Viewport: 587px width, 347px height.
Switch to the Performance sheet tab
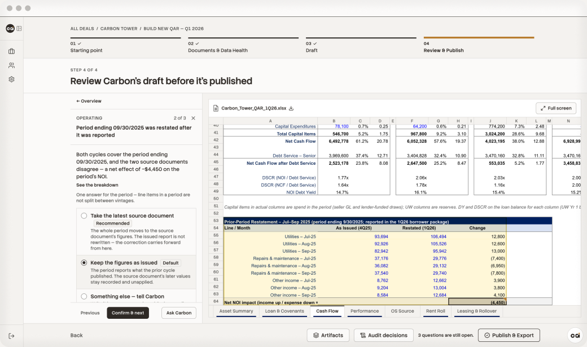365,311
